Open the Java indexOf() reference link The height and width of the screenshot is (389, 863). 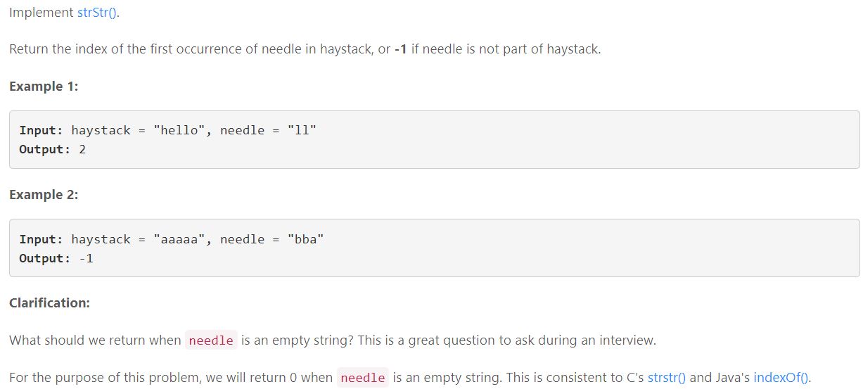click(781, 377)
